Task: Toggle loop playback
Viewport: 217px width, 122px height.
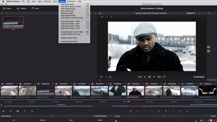Action: (164, 77)
